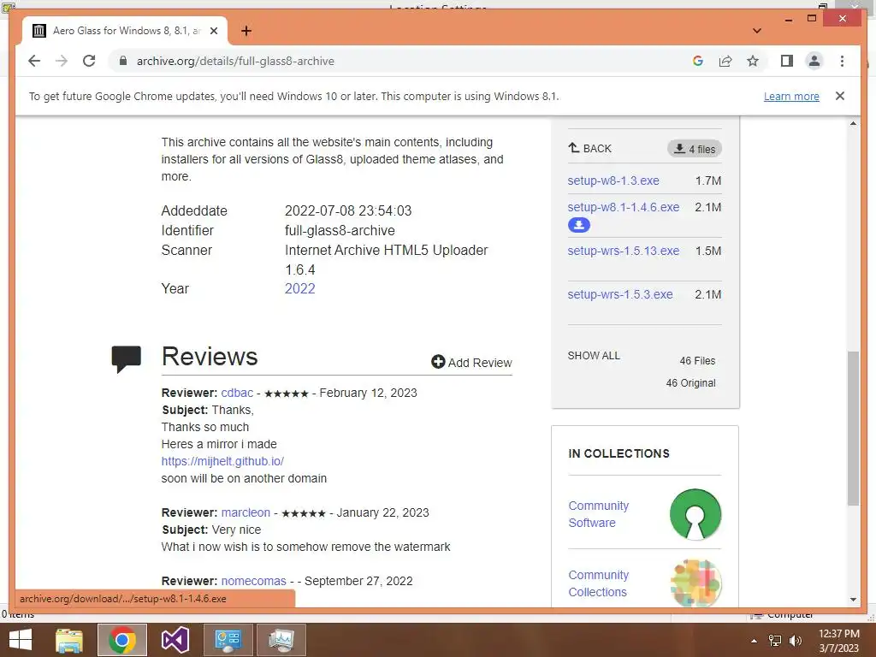Reload the current page
Screen dimensions: 876x657
[89, 61]
